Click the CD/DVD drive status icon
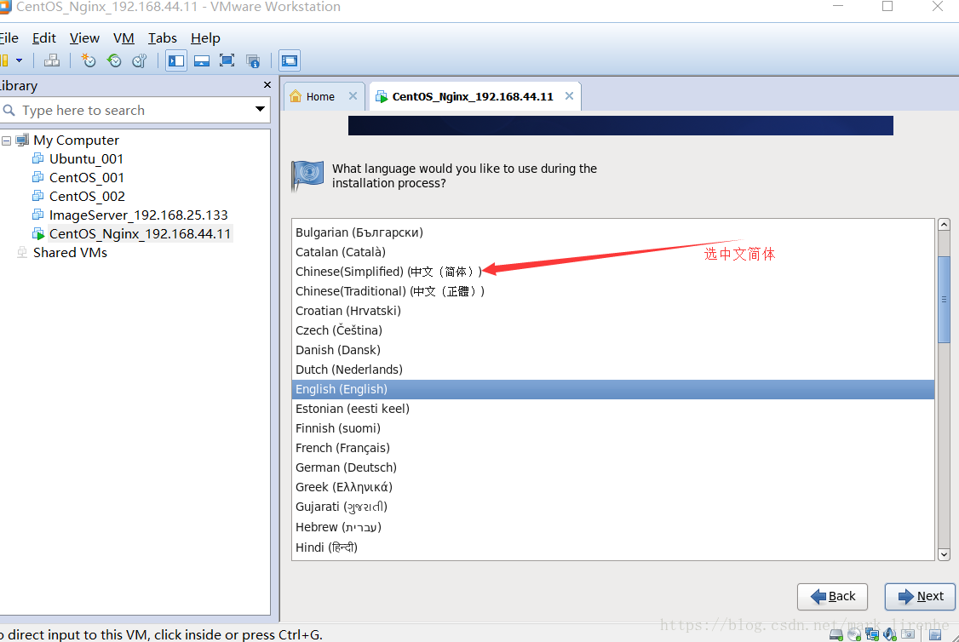The image size is (959, 642). tap(854, 634)
